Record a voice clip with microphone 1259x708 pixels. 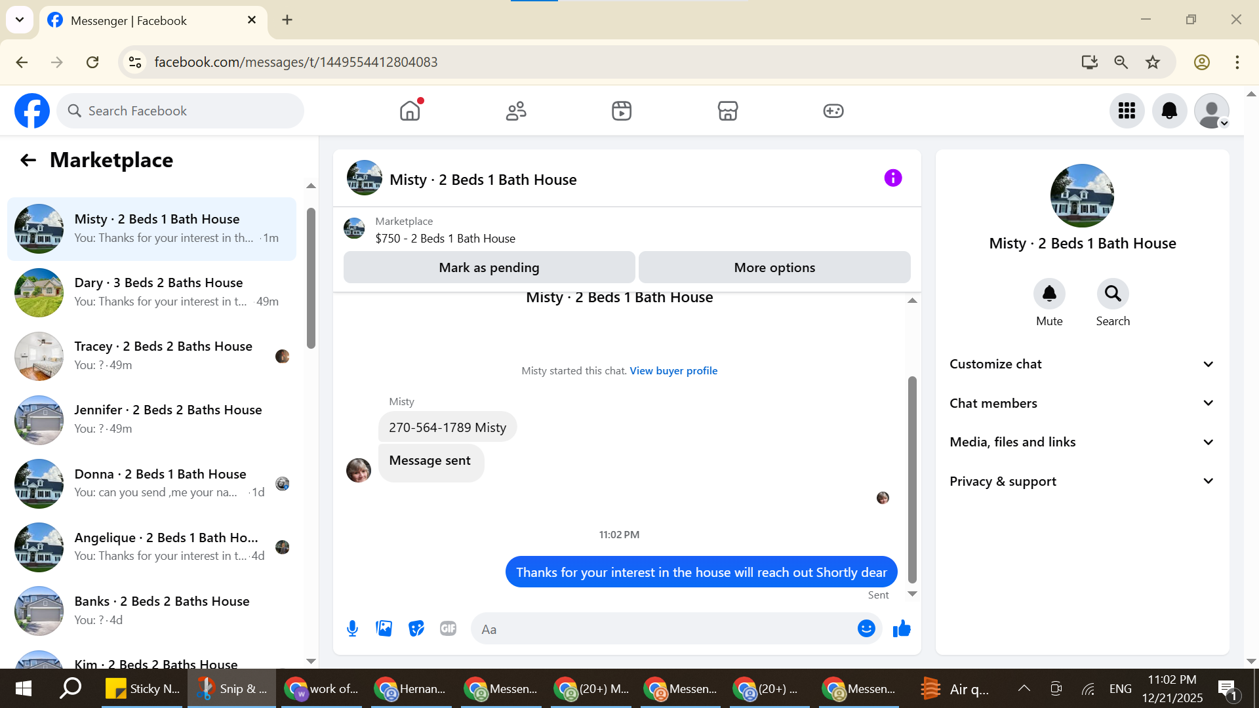[x=352, y=629]
